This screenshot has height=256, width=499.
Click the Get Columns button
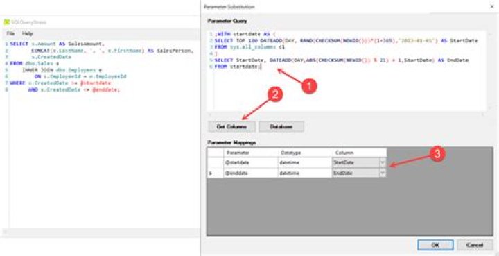[231, 126]
